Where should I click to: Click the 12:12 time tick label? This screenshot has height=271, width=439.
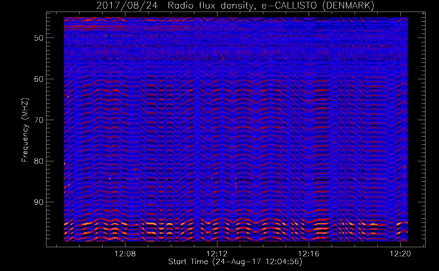(x=217, y=254)
